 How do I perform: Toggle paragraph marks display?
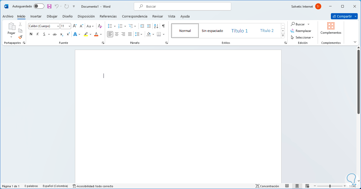[163, 26]
